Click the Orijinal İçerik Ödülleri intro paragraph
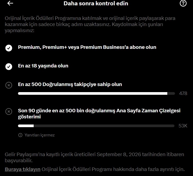Viewport: 193px width, 176px height. [x=90, y=24]
